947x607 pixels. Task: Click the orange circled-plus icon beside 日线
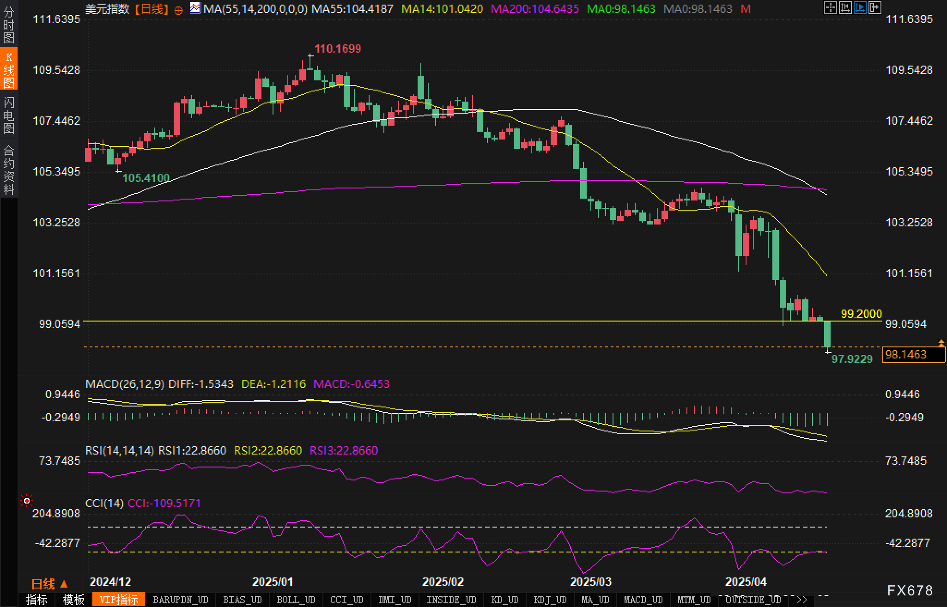coord(178,10)
